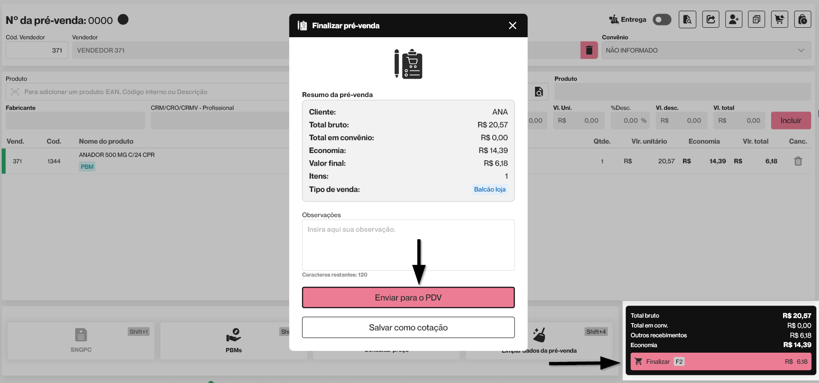
Task: Click the Vl. desc. field
Action: [x=681, y=121]
